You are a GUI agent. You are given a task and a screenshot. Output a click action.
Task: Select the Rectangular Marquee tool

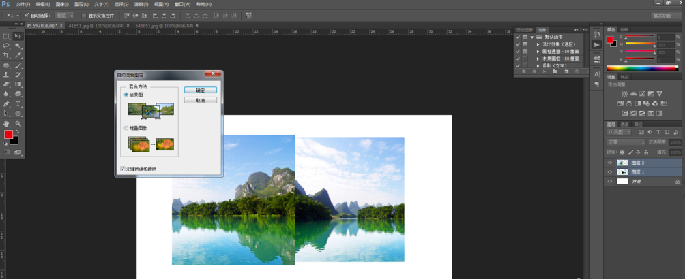(x=6, y=36)
